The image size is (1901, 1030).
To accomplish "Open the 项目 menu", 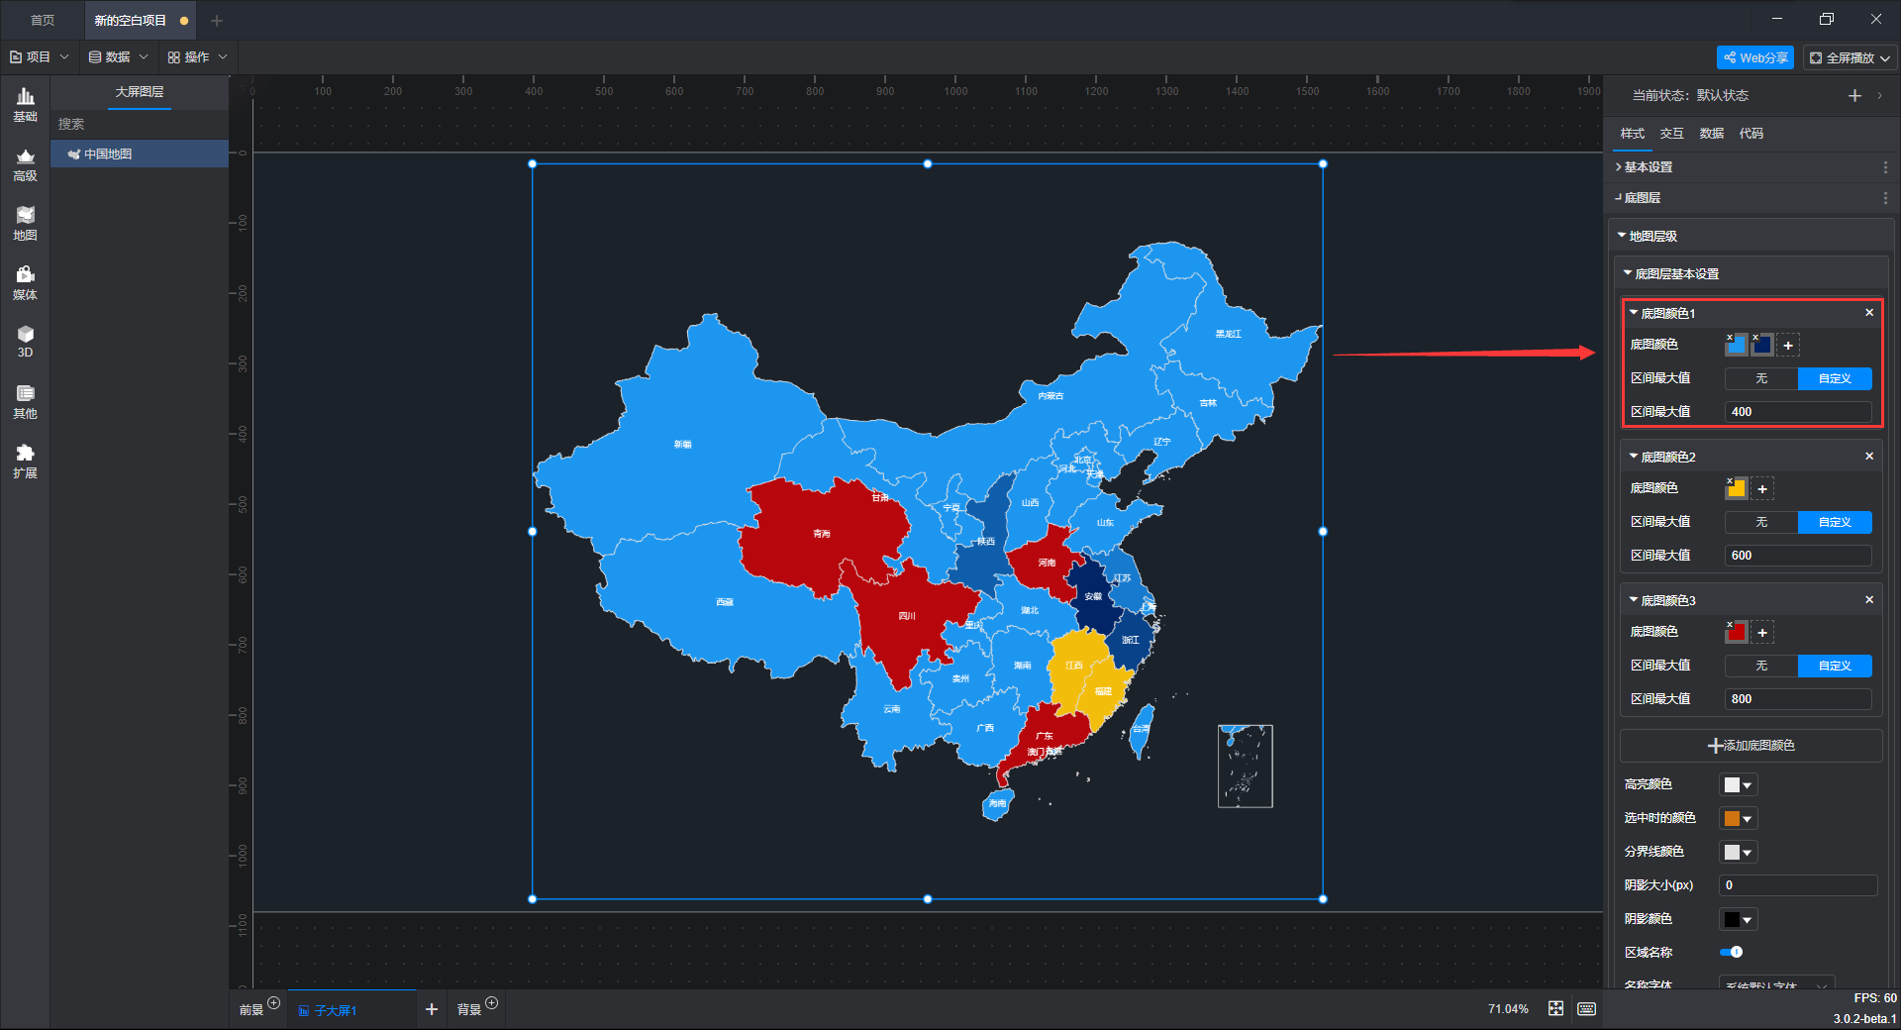I will (x=39, y=56).
